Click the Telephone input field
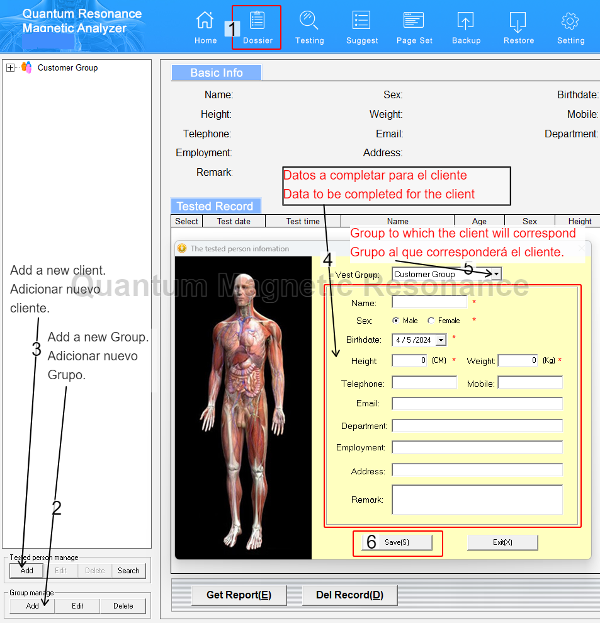The height and width of the screenshot is (623, 600). [424, 382]
